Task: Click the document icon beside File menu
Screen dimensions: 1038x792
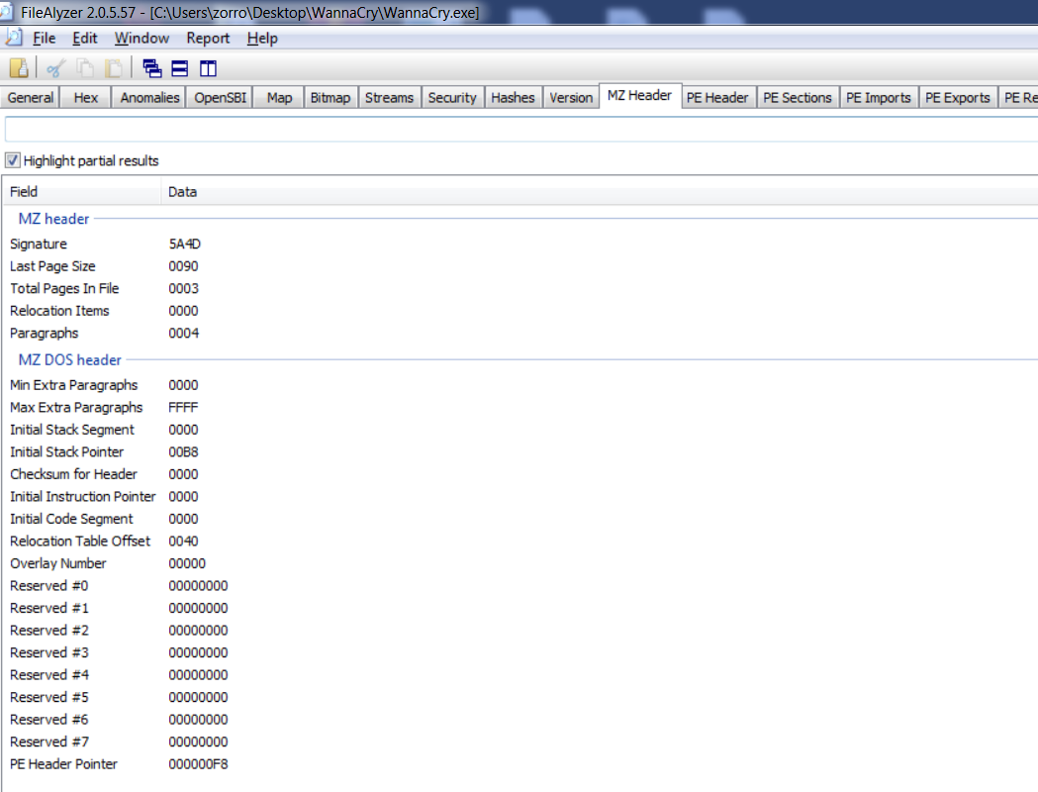Action: point(13,38)
